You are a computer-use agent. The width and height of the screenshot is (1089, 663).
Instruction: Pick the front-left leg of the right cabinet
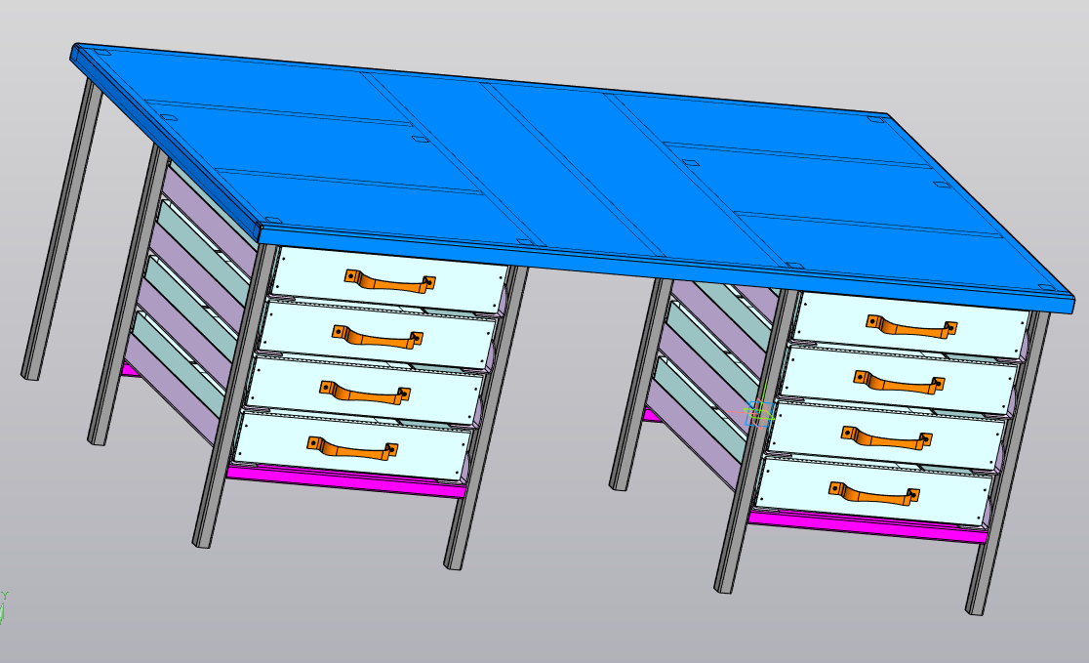pos(758,442)
